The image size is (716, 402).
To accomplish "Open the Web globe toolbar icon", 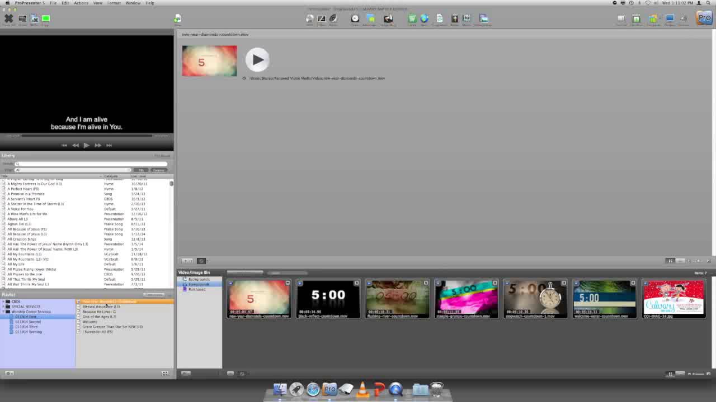I will coord(424,18).
